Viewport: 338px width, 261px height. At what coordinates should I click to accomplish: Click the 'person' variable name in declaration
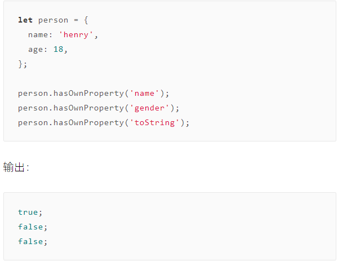click(54, 20)
